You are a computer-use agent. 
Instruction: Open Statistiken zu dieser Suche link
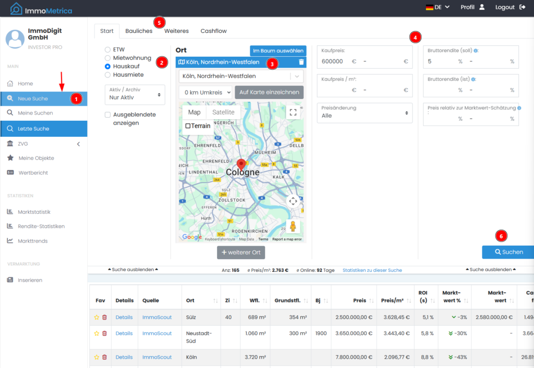(372, 270)
